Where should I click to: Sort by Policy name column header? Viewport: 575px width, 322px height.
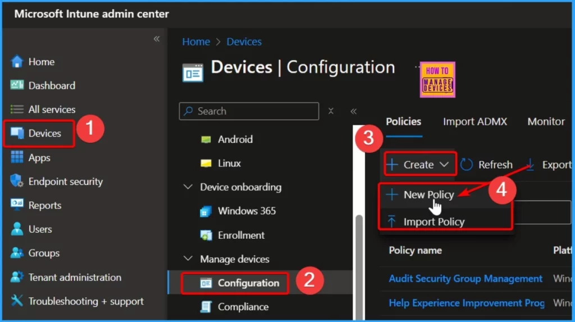(415, 251)
